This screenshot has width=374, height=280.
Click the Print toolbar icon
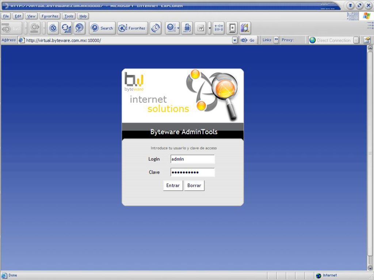(187, 28)
